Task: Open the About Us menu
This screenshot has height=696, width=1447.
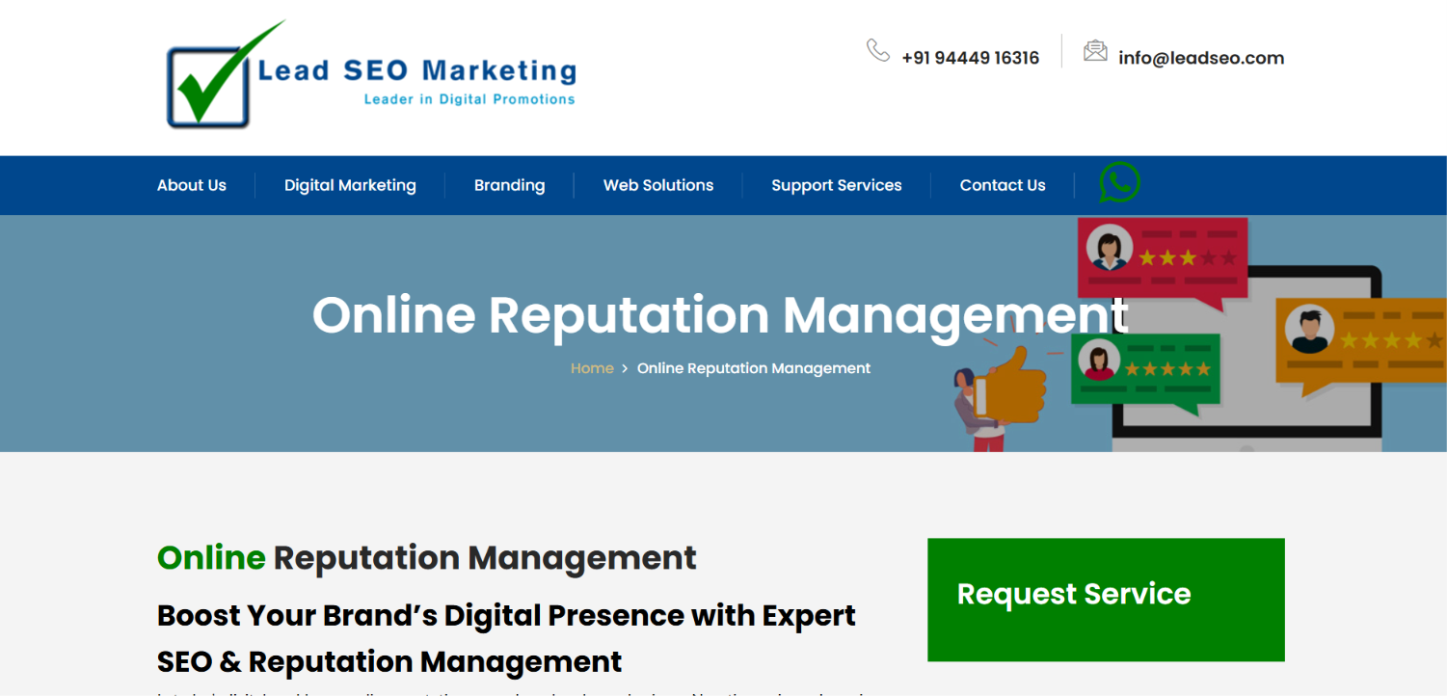Action: [192, 185]
